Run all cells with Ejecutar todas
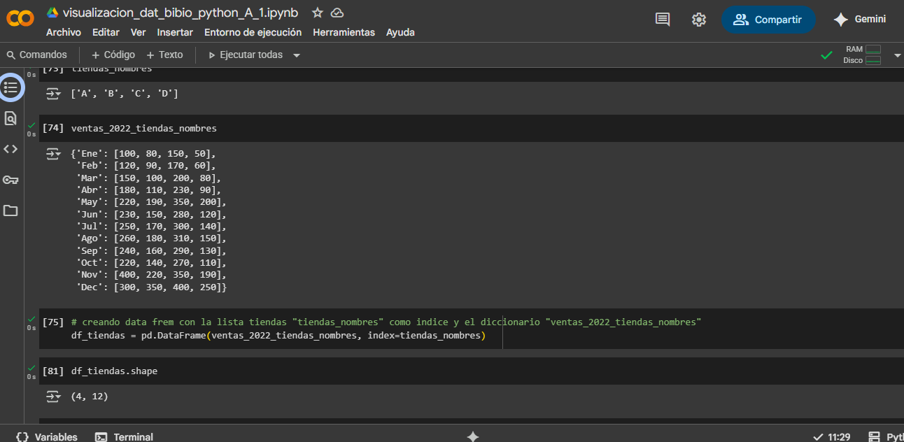904x442 pixels. tap(246, 55)
